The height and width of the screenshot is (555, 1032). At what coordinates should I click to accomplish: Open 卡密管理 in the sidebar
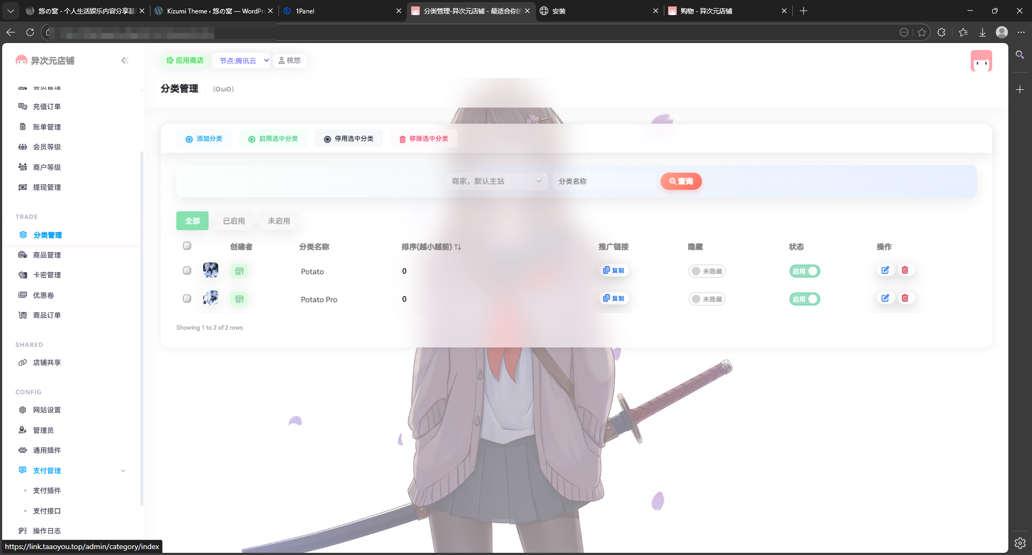coord(47,275)
